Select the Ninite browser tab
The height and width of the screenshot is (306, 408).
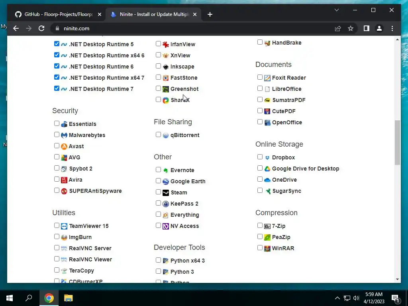pos(153,14)
